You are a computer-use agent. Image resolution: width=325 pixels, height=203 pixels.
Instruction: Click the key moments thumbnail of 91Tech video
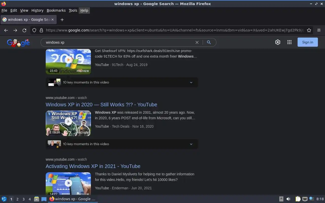click(x=55, y=82)
